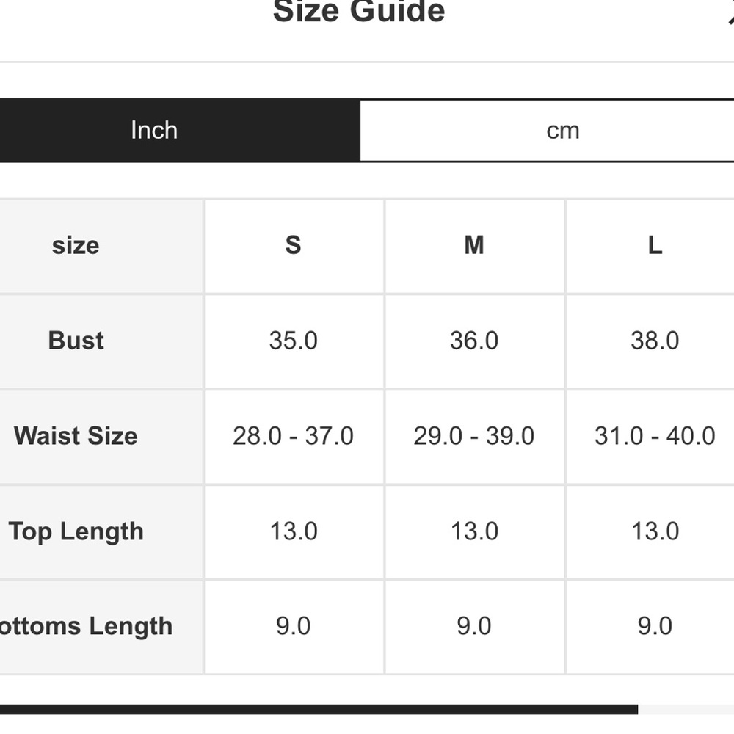The height and width of the screenshot is (734, 734).
Task: Close the Size Guide dialog
Action: click(x=730, y=19)
